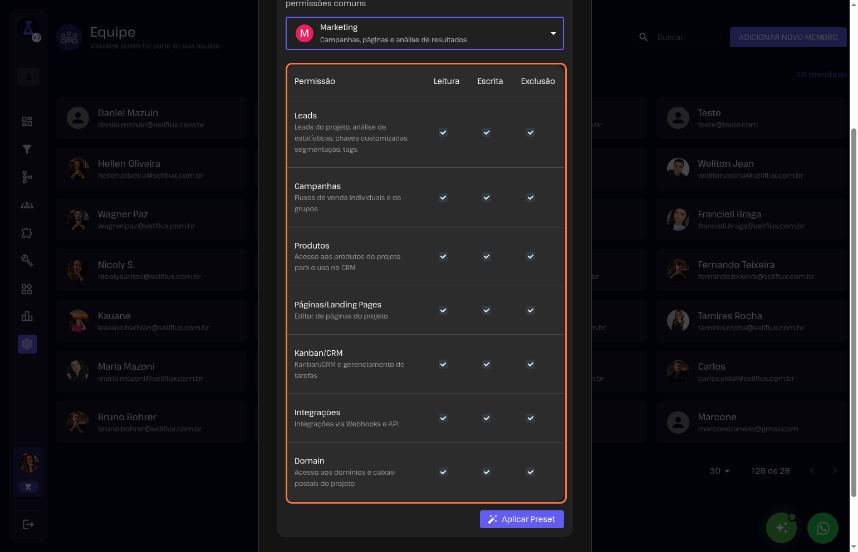Open the funnel icon in the sidebar

27,149
